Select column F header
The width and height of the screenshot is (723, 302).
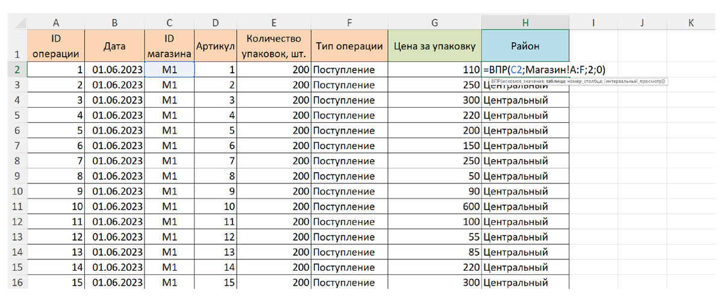point(349,22)
